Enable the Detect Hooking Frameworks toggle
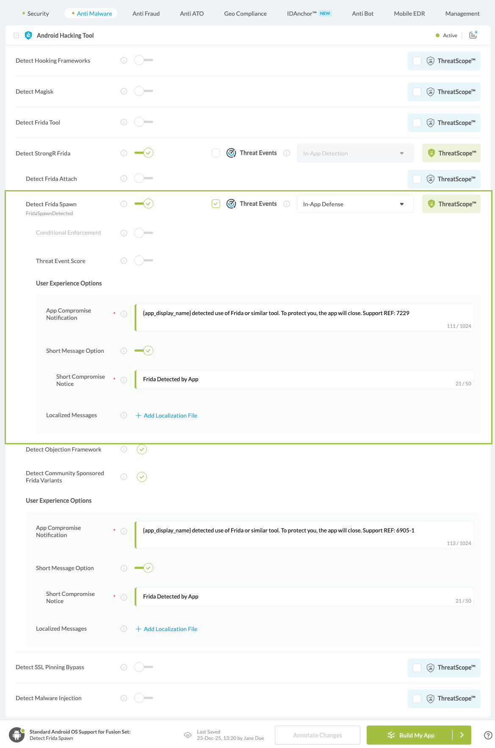 [x=144, y=61]
